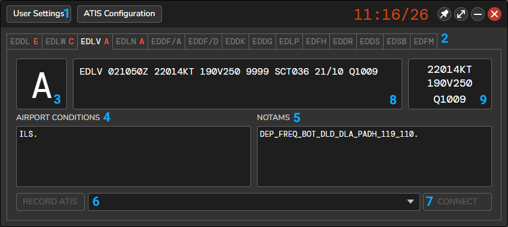Open the EDDF/A station tab
The image size is (508, 227).
(167, 42)
